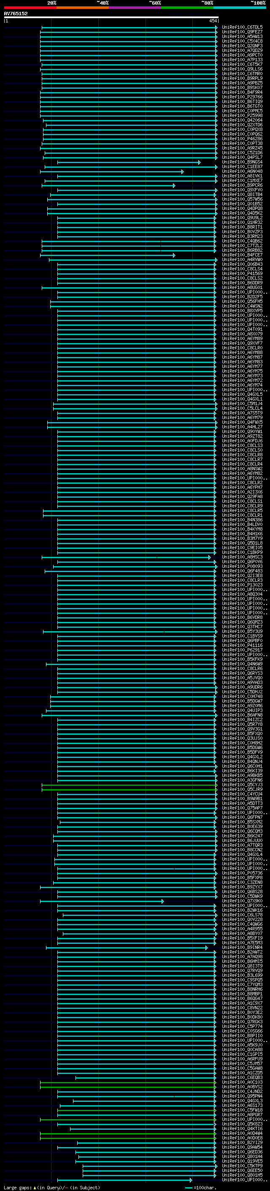Select the UniRef100_P29766 hit label

242,97
